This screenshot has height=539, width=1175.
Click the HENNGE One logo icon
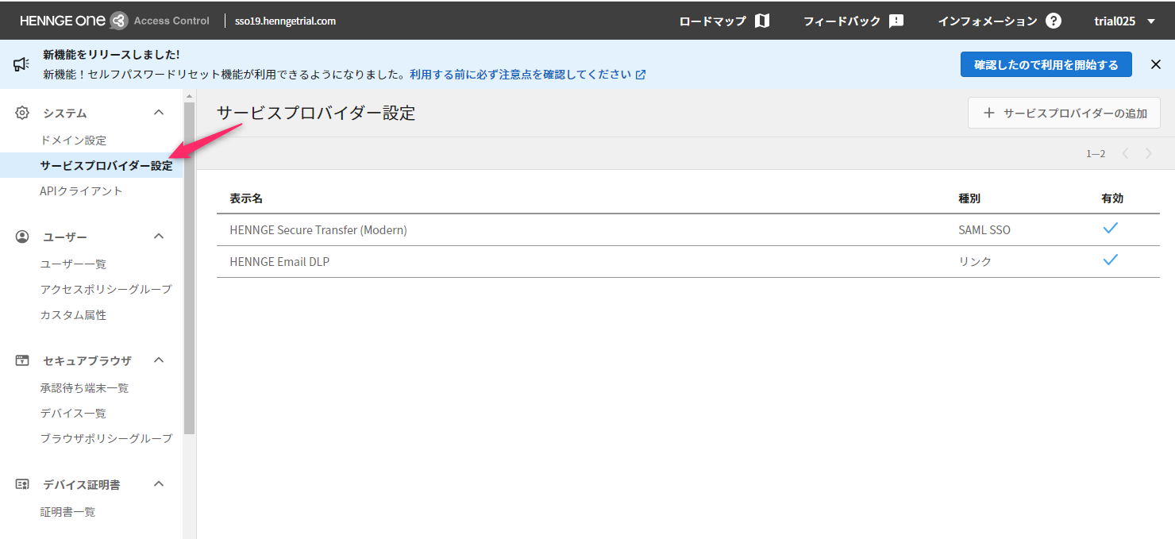point(118,21)
